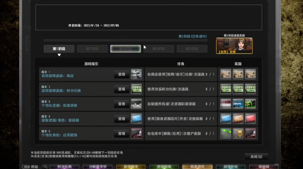303x169 pixels.
Task: Click the stage completion progress bar
Action: pos(126,40)
